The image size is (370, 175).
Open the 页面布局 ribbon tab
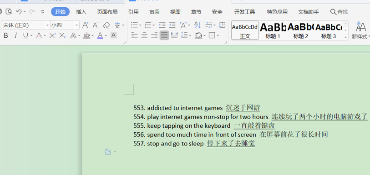click(107, 12)
